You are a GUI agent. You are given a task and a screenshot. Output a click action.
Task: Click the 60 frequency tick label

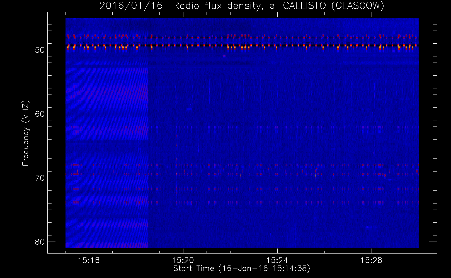(40, 114)
